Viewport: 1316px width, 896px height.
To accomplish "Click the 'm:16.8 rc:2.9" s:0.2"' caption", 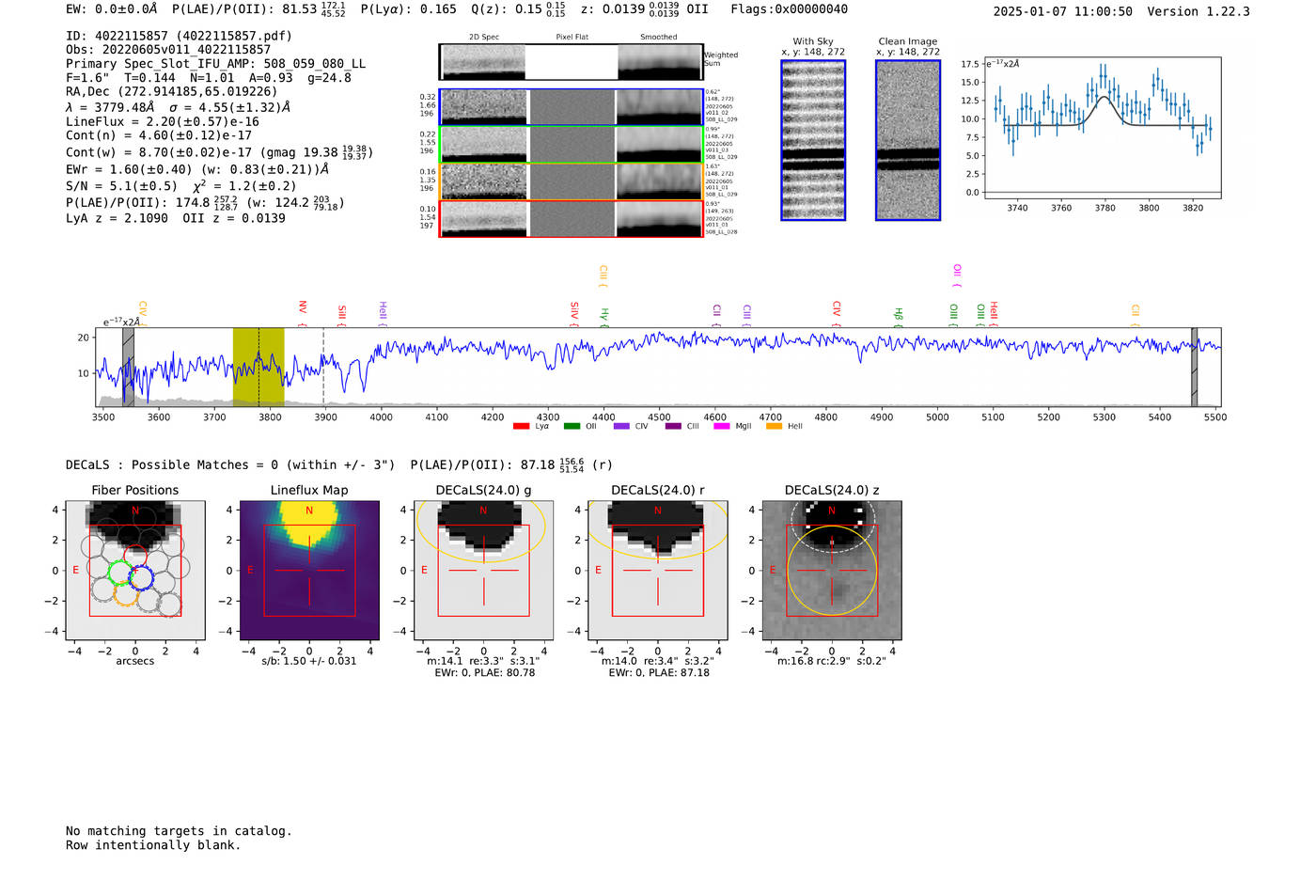I will (x=832, y=661).
